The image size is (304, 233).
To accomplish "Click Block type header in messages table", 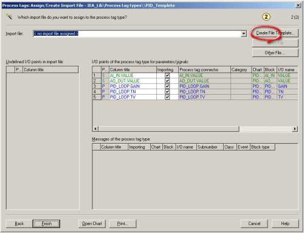I will (263, 147).
